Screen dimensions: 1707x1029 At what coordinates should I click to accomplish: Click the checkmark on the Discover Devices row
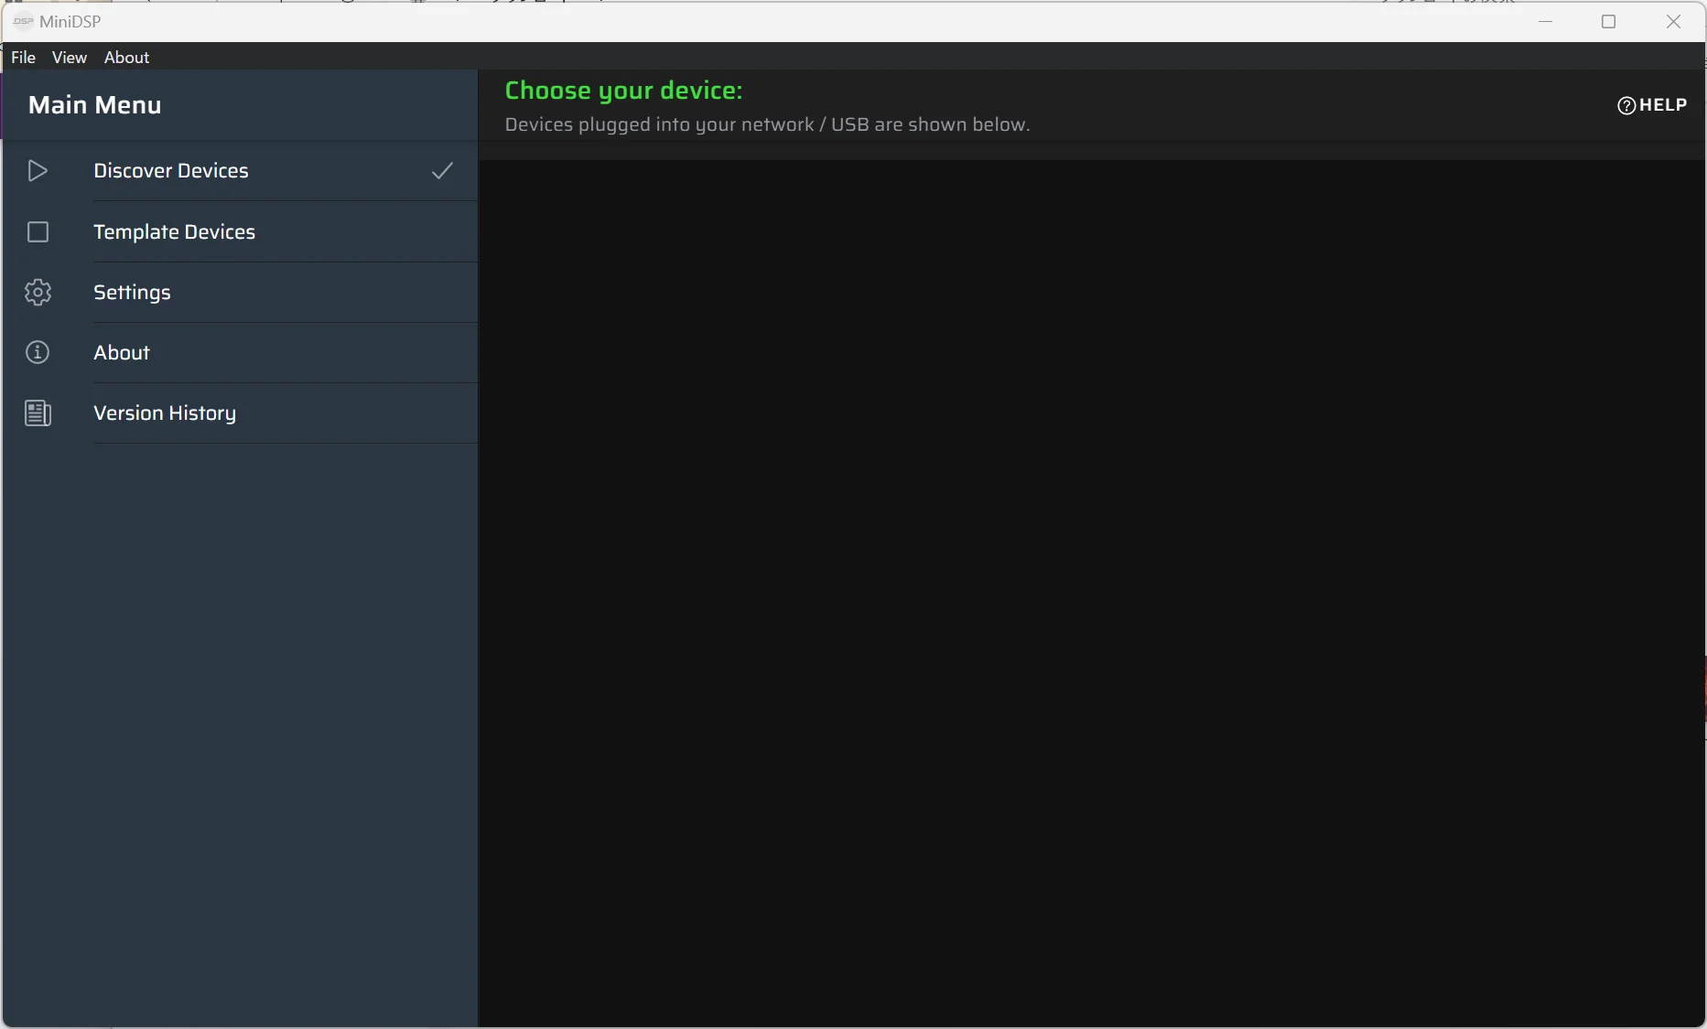coord(442,171)
